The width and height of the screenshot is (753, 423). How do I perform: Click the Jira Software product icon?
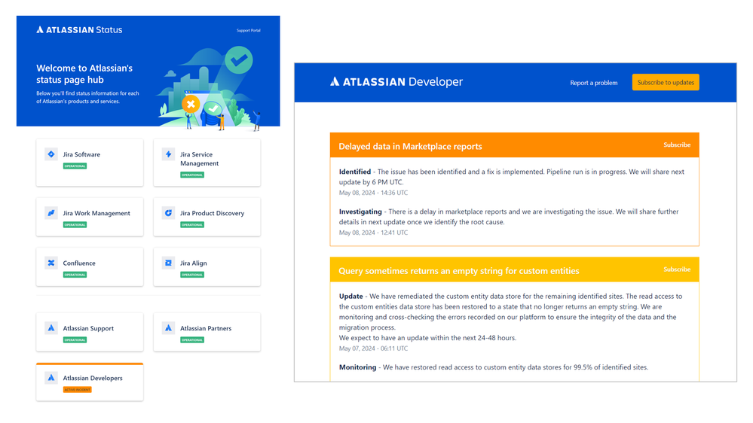coord(51,154)
